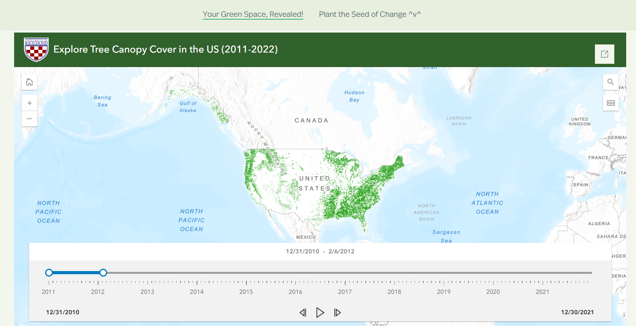Step forward to next time interval
636x326 pixels.
pyautogui.click(x=337, y=312)
